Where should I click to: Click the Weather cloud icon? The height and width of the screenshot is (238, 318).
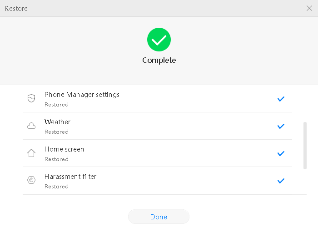pos(31,126)
